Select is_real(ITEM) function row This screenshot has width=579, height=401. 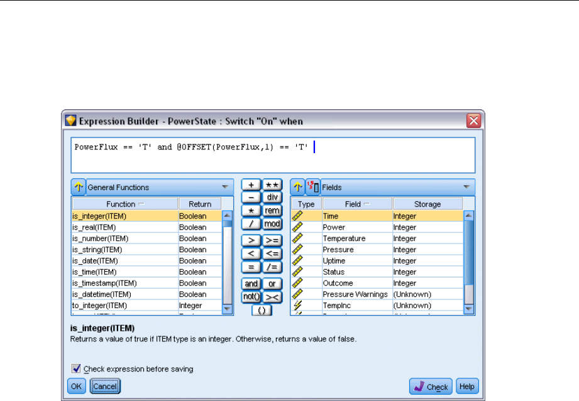[x=147, y=227]
